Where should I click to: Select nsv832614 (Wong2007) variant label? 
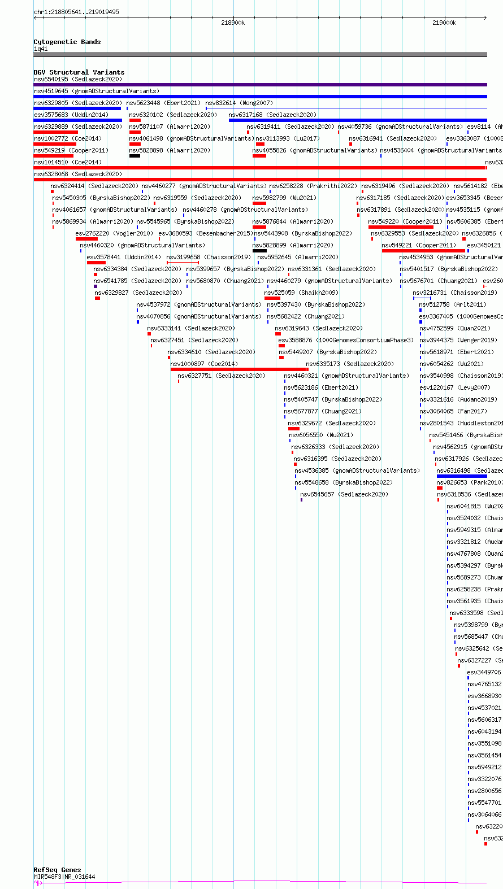[x=239, y=103]
